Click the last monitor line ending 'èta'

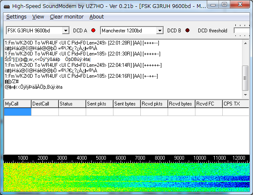click(34, 87)
